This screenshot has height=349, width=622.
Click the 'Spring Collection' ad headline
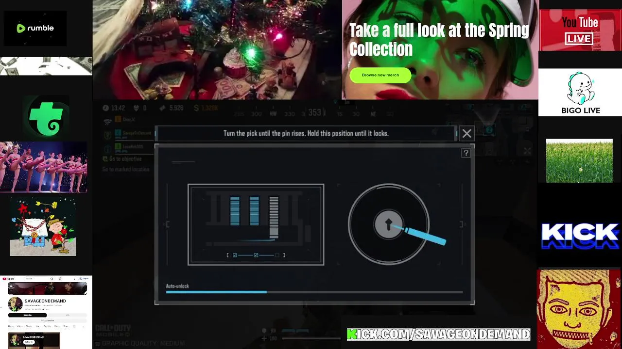(x=438, y=40)
